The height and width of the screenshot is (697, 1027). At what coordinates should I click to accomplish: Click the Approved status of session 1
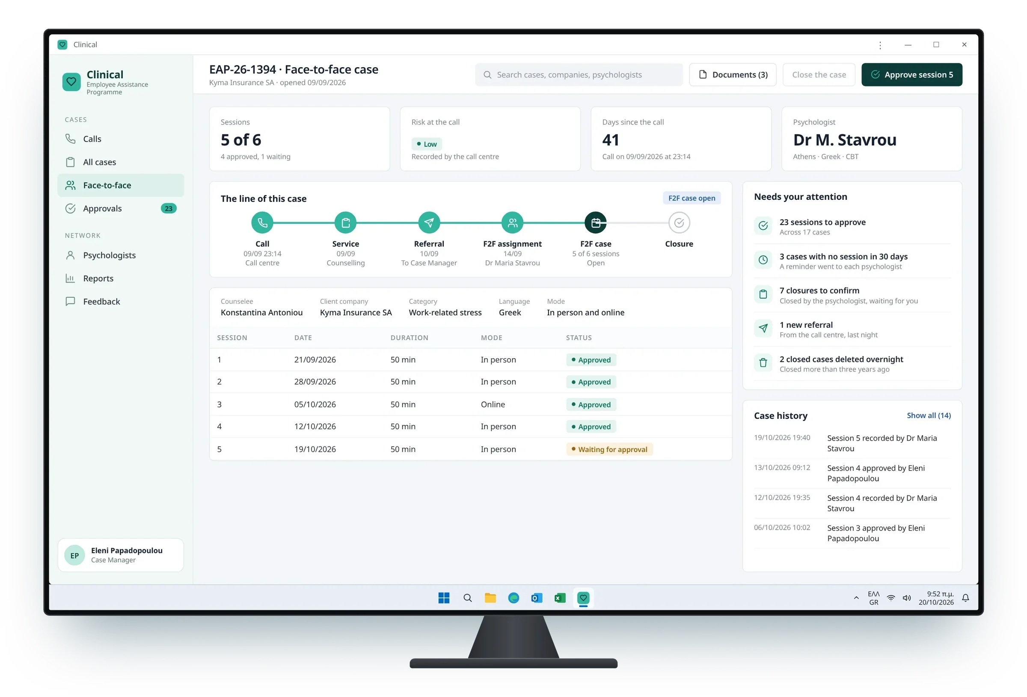pos(591,360)
